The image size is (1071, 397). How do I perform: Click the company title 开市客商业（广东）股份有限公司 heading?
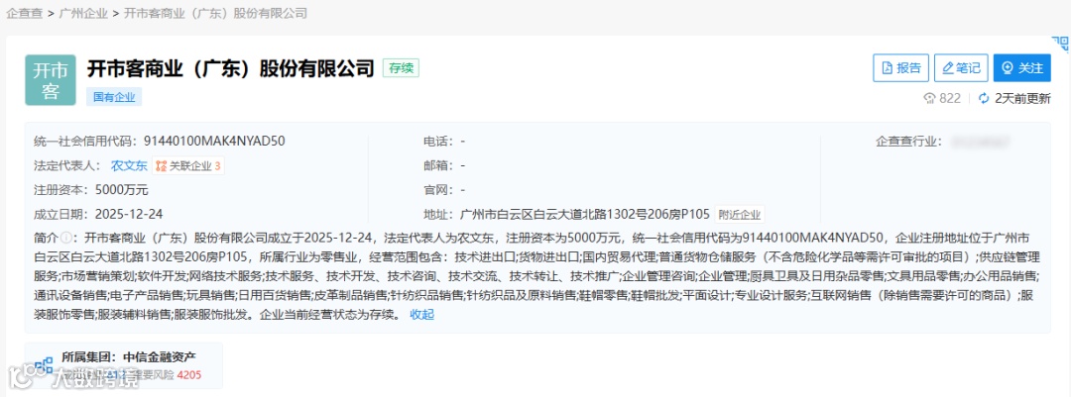pyautogui.click(x=231, y=67)
